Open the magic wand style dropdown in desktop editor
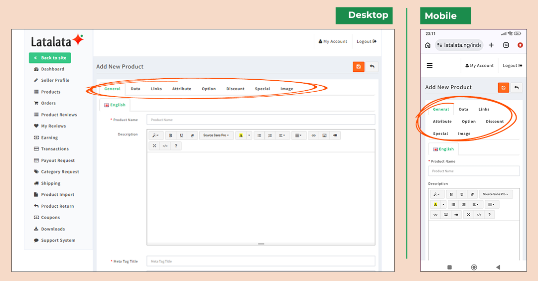The width and height of the screenshot is (538, 281). tap(155, 135)
